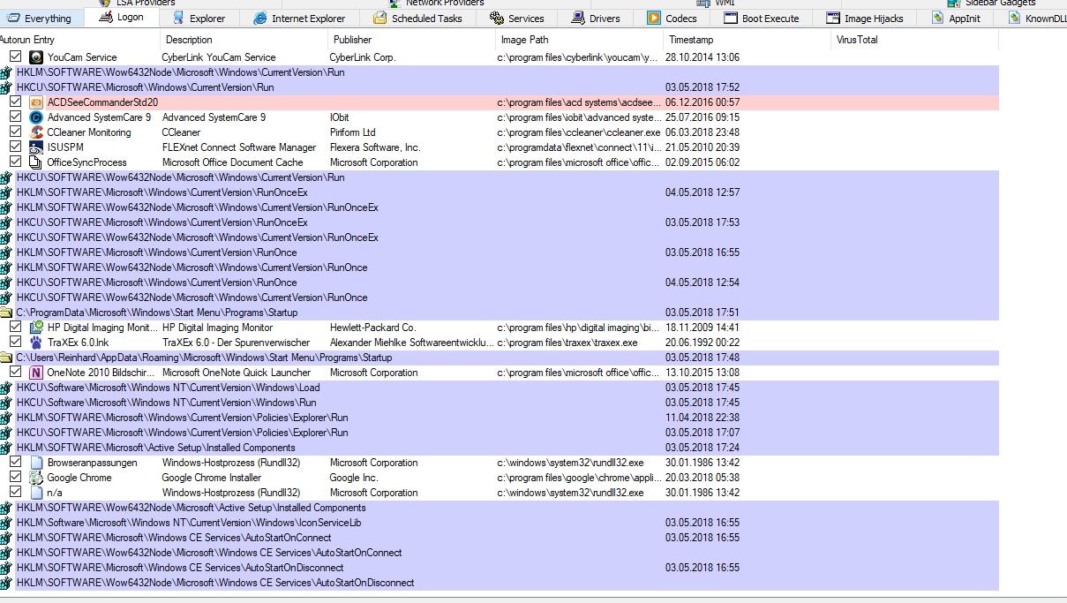Viewport: 1067px width, 603px height.
Task: Disable the OfficeSyncProcess checkbox
Action: tap(16, 162)
